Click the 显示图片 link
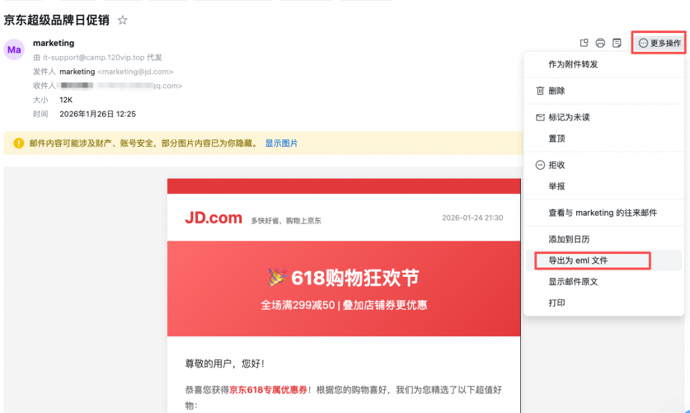The height and width of the screenshot is (413, 690). pos(281,144)
